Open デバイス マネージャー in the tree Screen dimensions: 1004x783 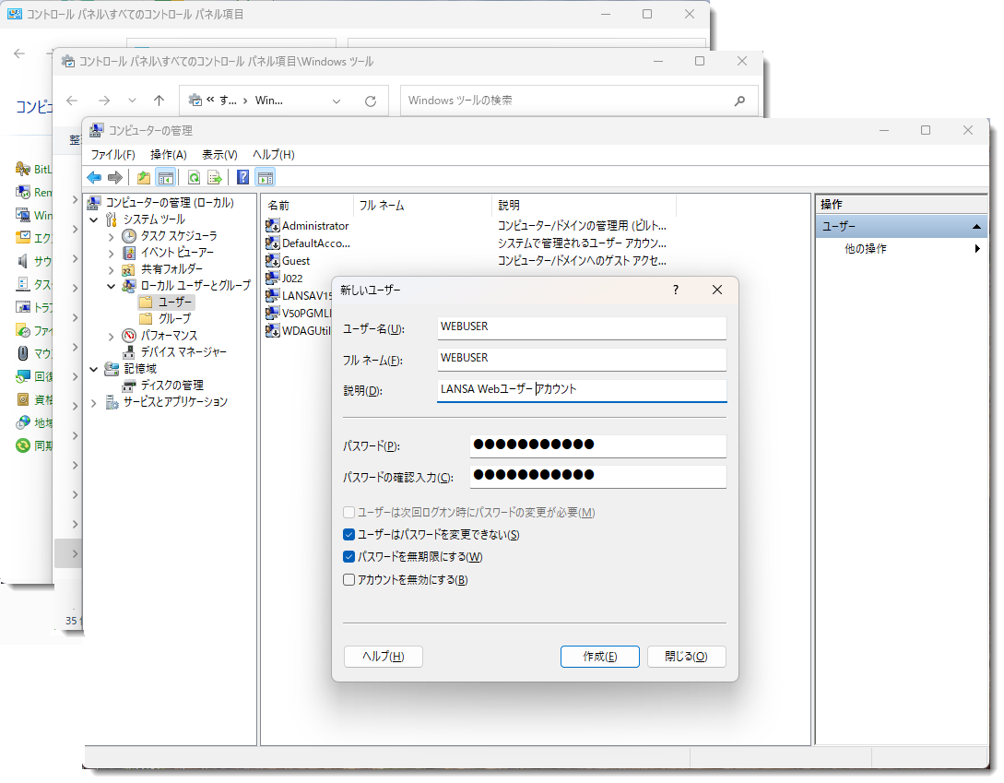click(x=183, y=351)
